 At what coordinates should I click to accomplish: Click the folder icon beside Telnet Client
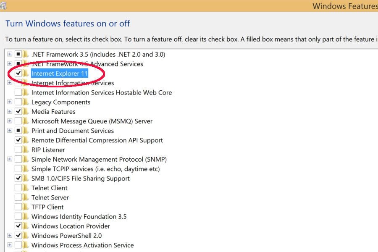click(26, 188)
